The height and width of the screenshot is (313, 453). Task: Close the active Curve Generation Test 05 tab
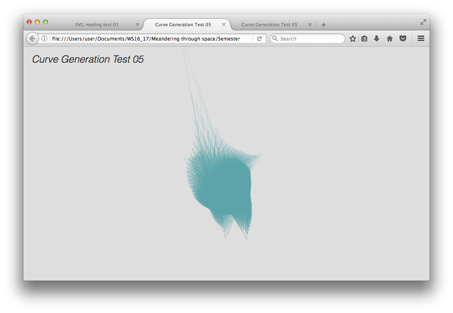[x=224, y=25]
